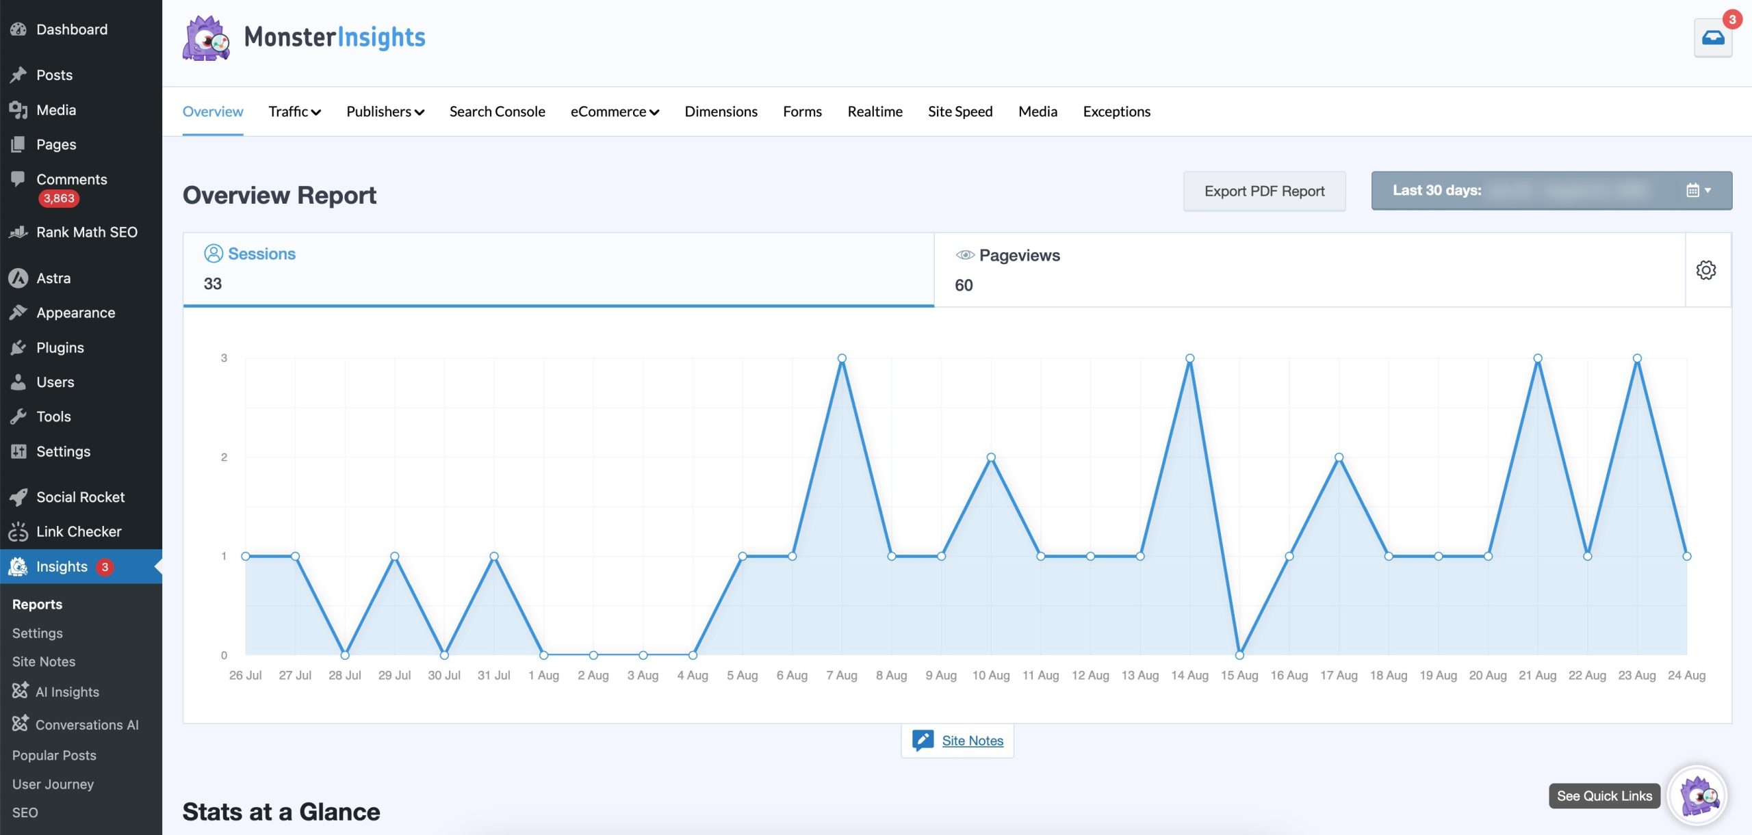The image size is (1752, 835).
Task: Click the MonsterInsights monster logo
Action: 206,38
